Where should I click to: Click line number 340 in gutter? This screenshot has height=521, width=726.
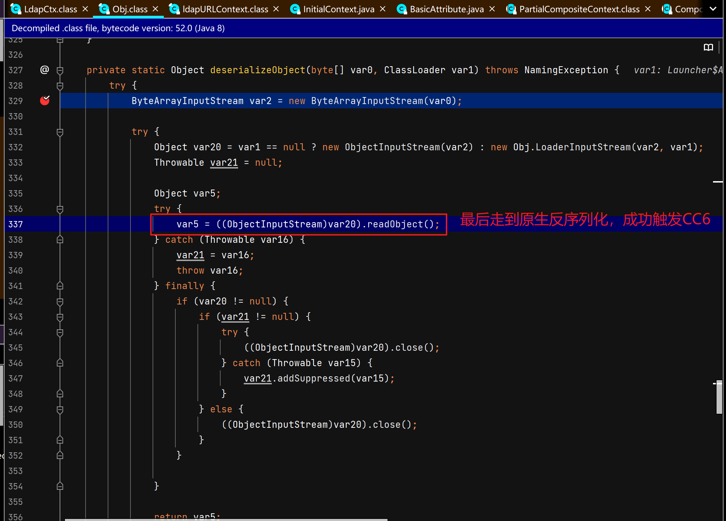tap(15, 270)
